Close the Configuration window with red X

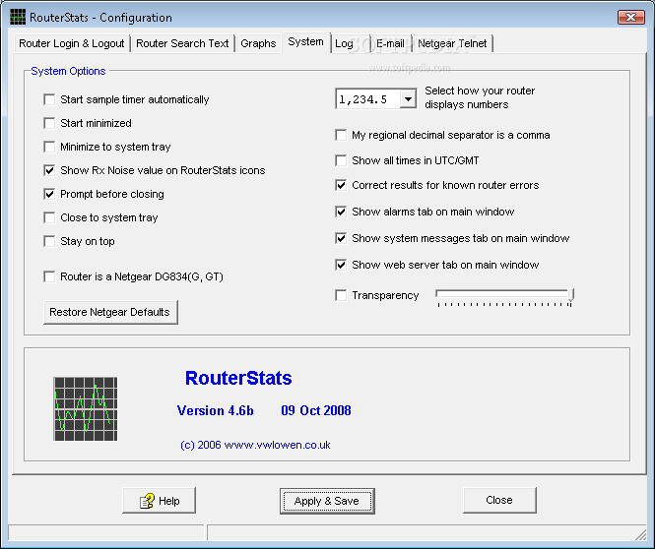[x=630, y=17]
